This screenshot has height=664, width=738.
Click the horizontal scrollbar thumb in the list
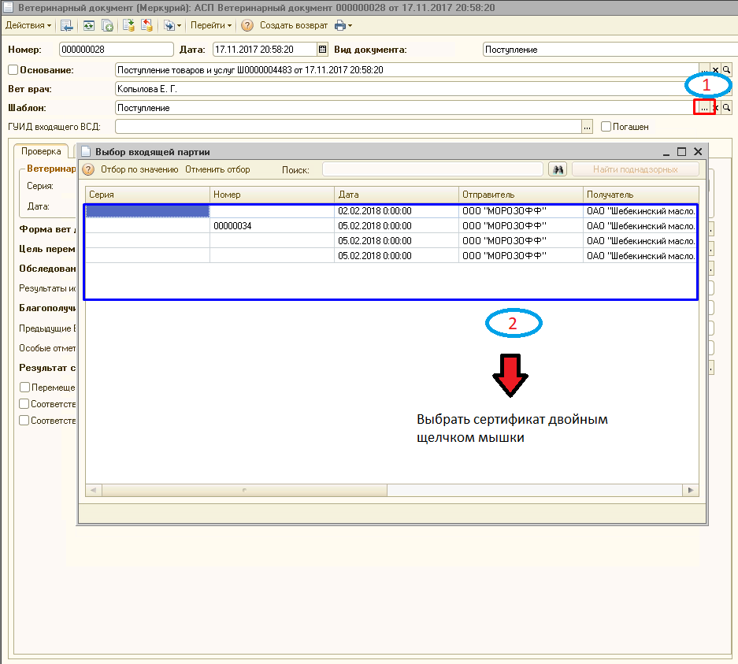click(x=244, y=490)
